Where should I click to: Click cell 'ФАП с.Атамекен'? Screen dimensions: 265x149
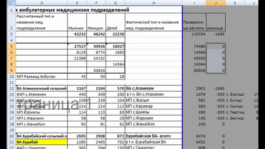[41, 94]
